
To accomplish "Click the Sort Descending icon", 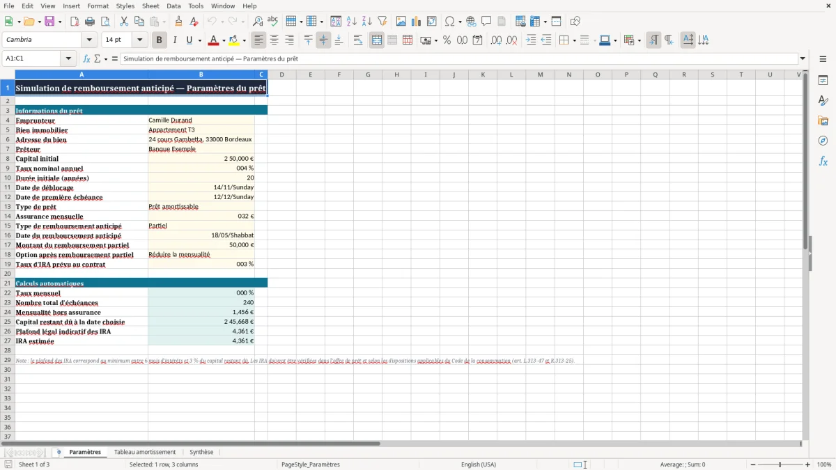I will click(x=367, y=22).
